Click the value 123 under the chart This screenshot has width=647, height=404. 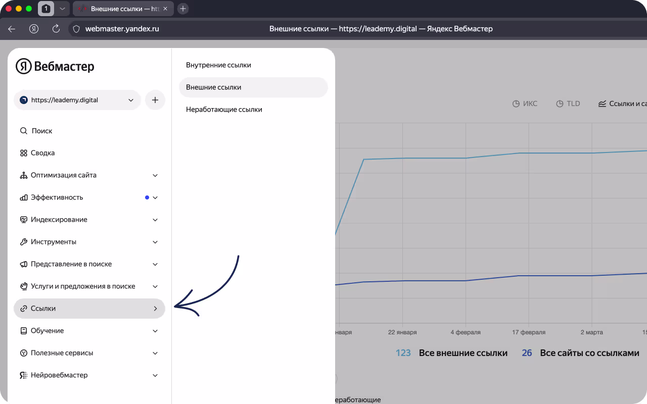(x=403, y=353)
